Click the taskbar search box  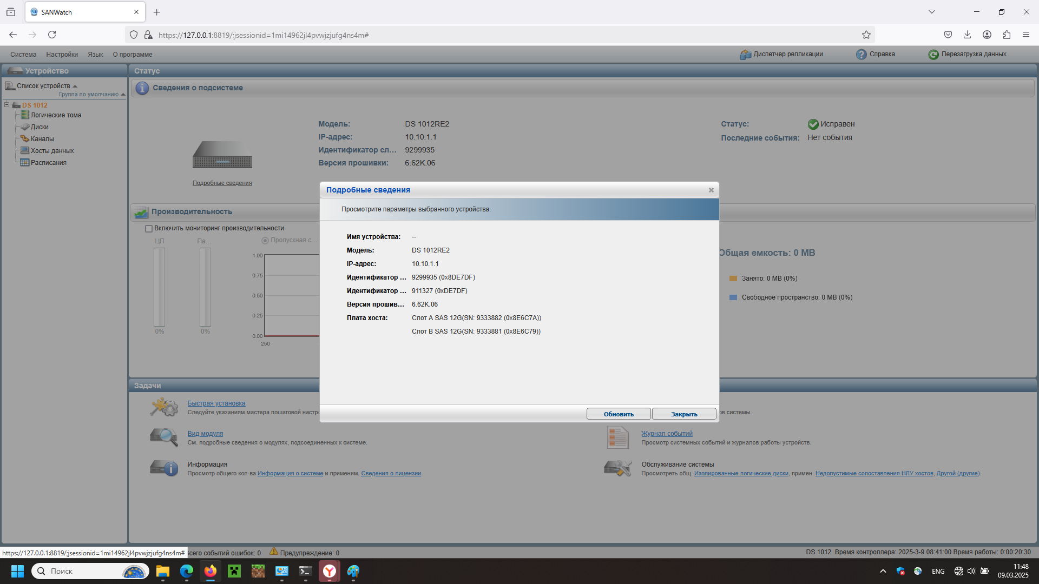click(x=90, y=571)
